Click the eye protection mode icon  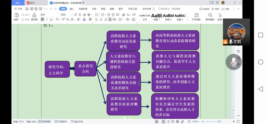tap(157, 121)
